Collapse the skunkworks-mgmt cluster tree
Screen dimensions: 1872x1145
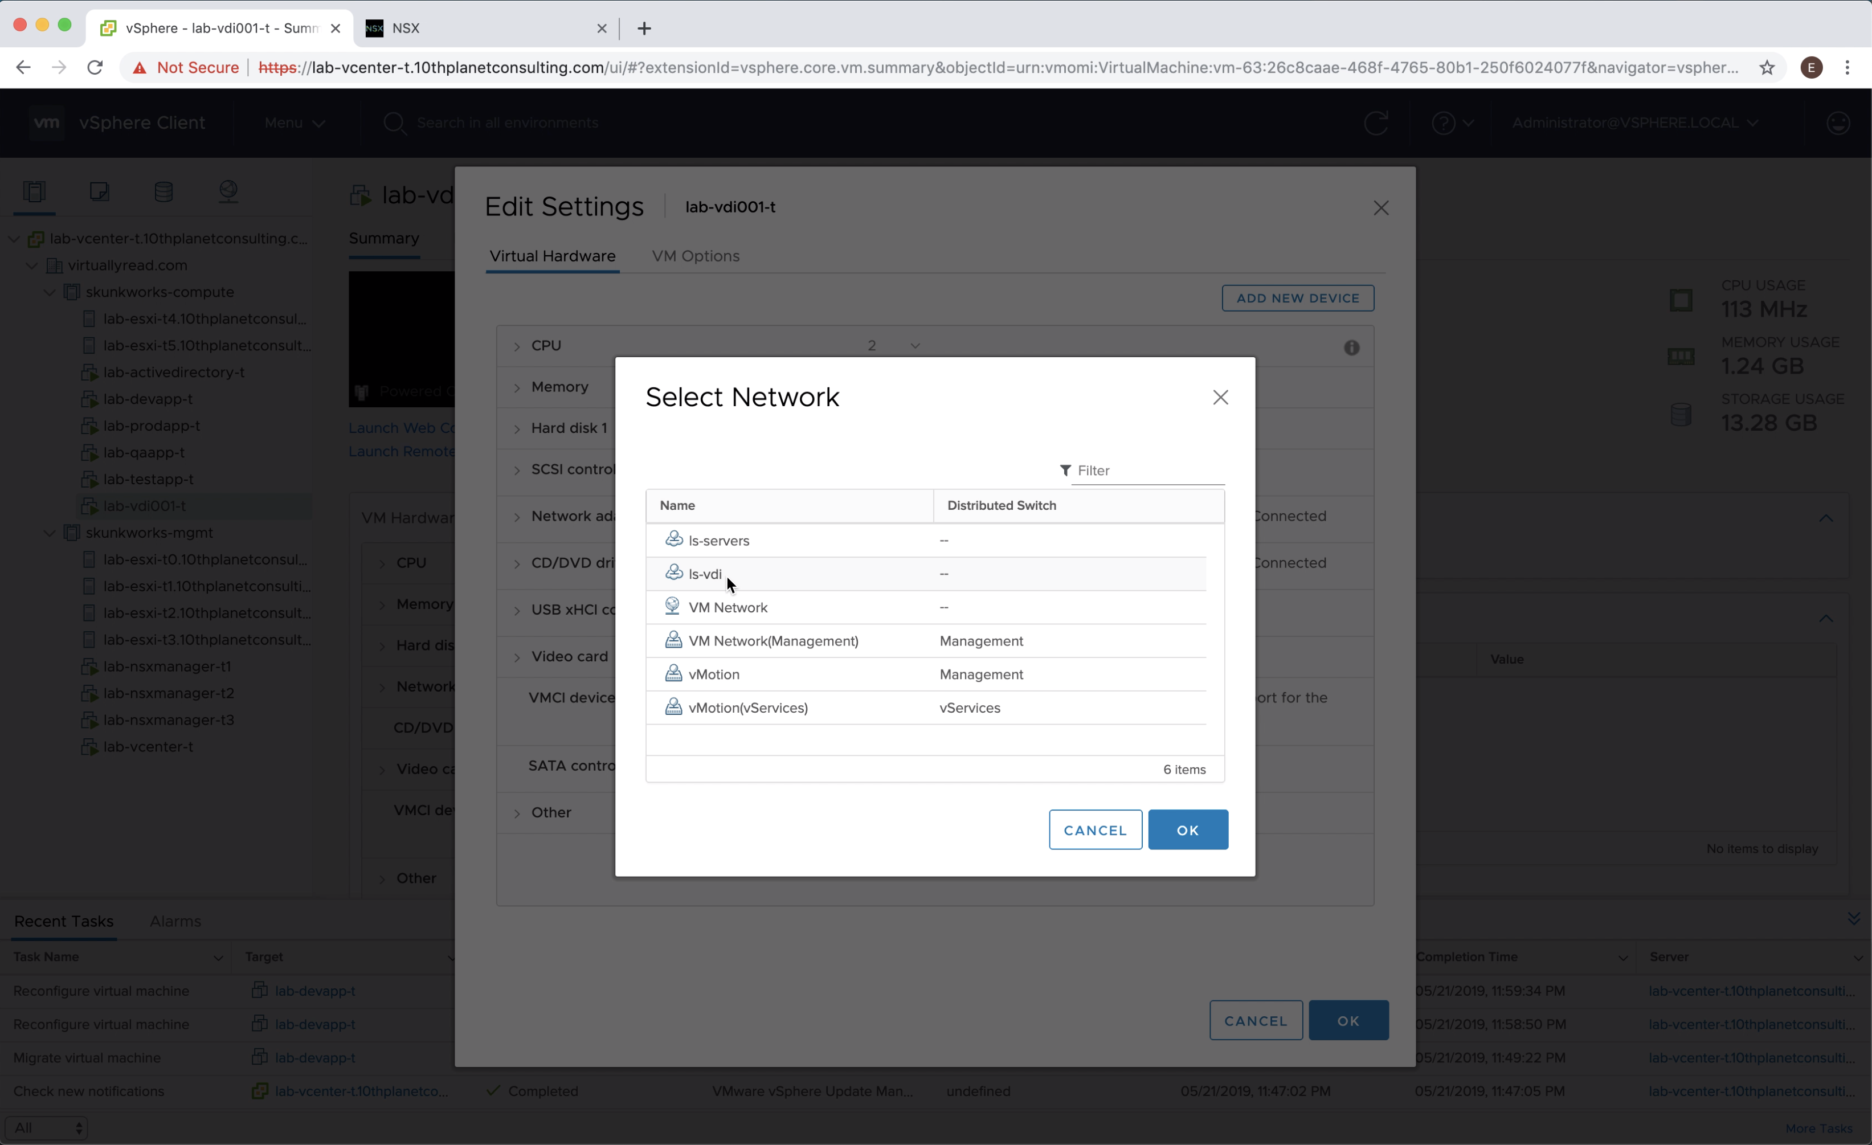tap(50, 533)
